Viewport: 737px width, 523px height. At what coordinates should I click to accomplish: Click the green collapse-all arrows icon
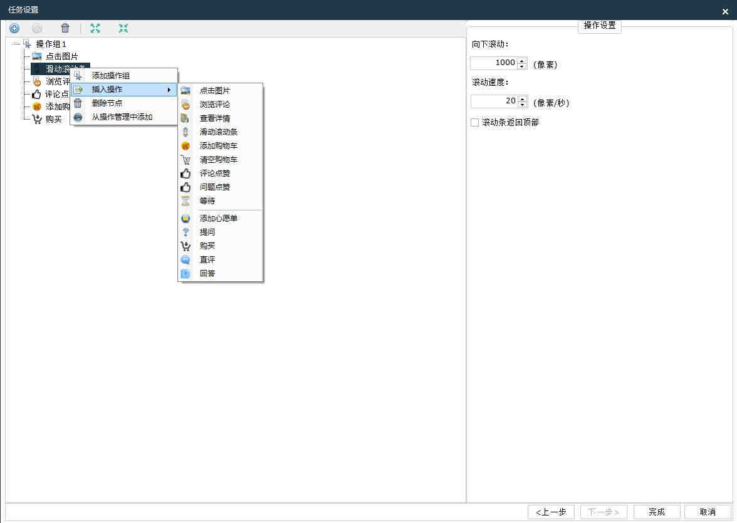(x=123, y=28)
